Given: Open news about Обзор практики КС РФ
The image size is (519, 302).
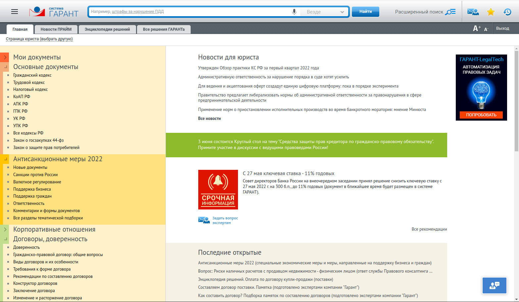Looking at the screenshot, I should pos(259,68).
